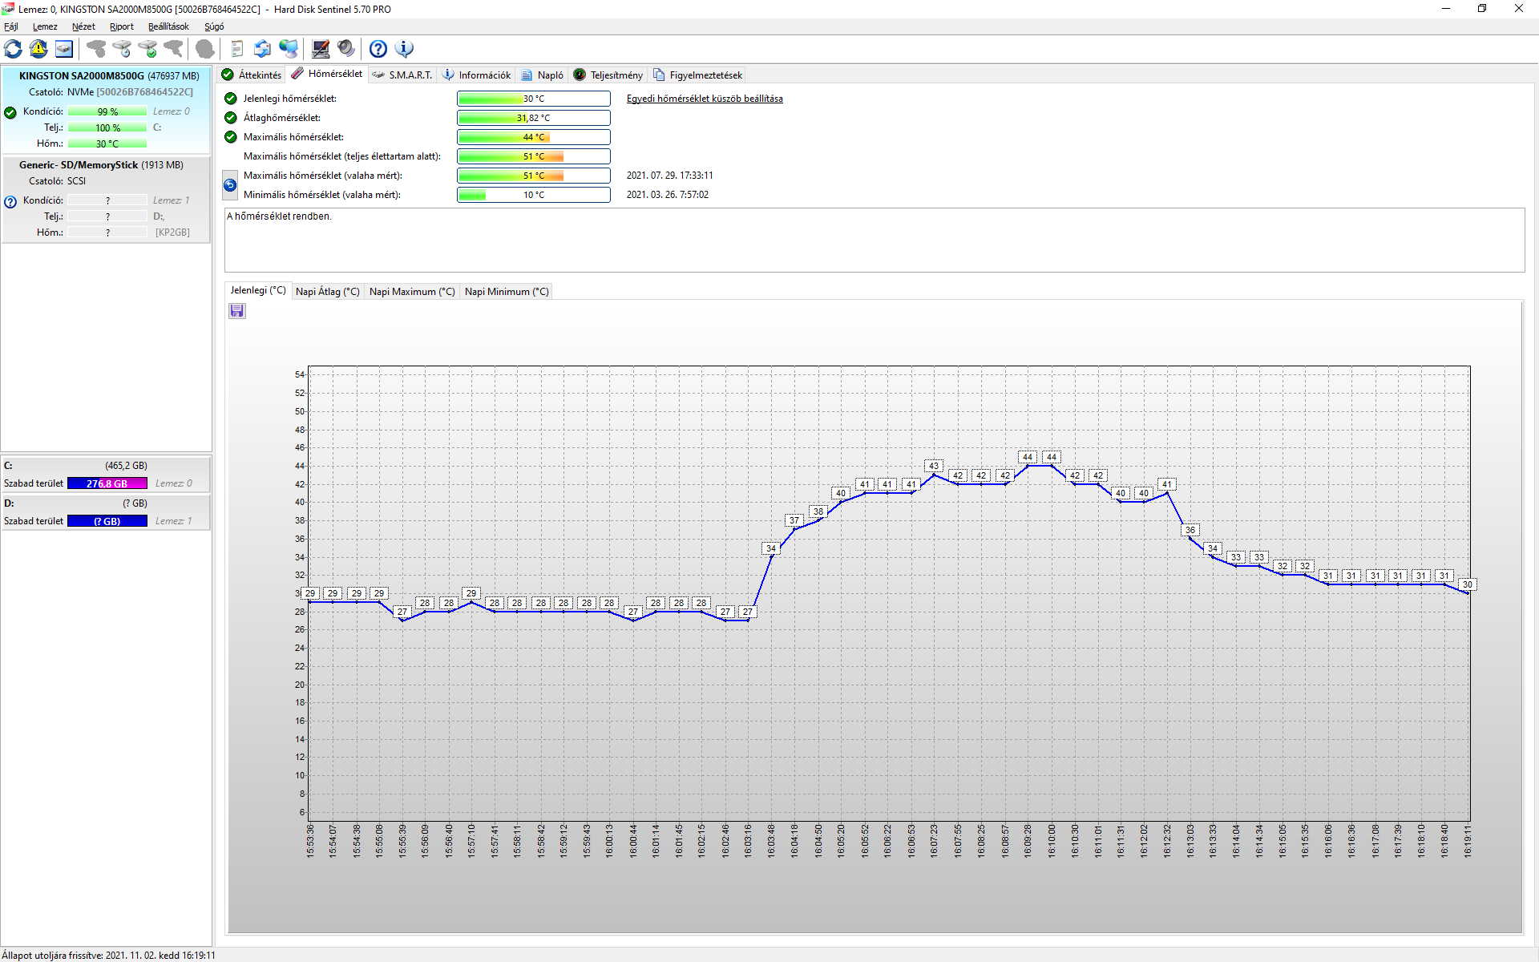Image resolution: width=1539 pixels, height=962 pixels.
Task: Click the send email report icon
Action: click(x=262, y=49)
